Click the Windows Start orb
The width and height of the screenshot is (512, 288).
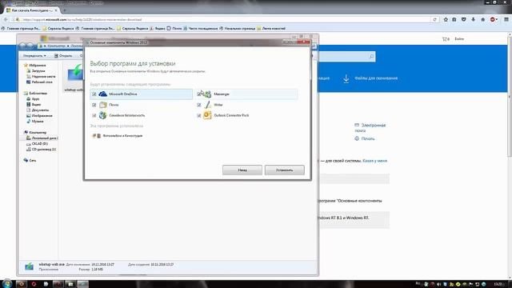(x=7, y=283)
